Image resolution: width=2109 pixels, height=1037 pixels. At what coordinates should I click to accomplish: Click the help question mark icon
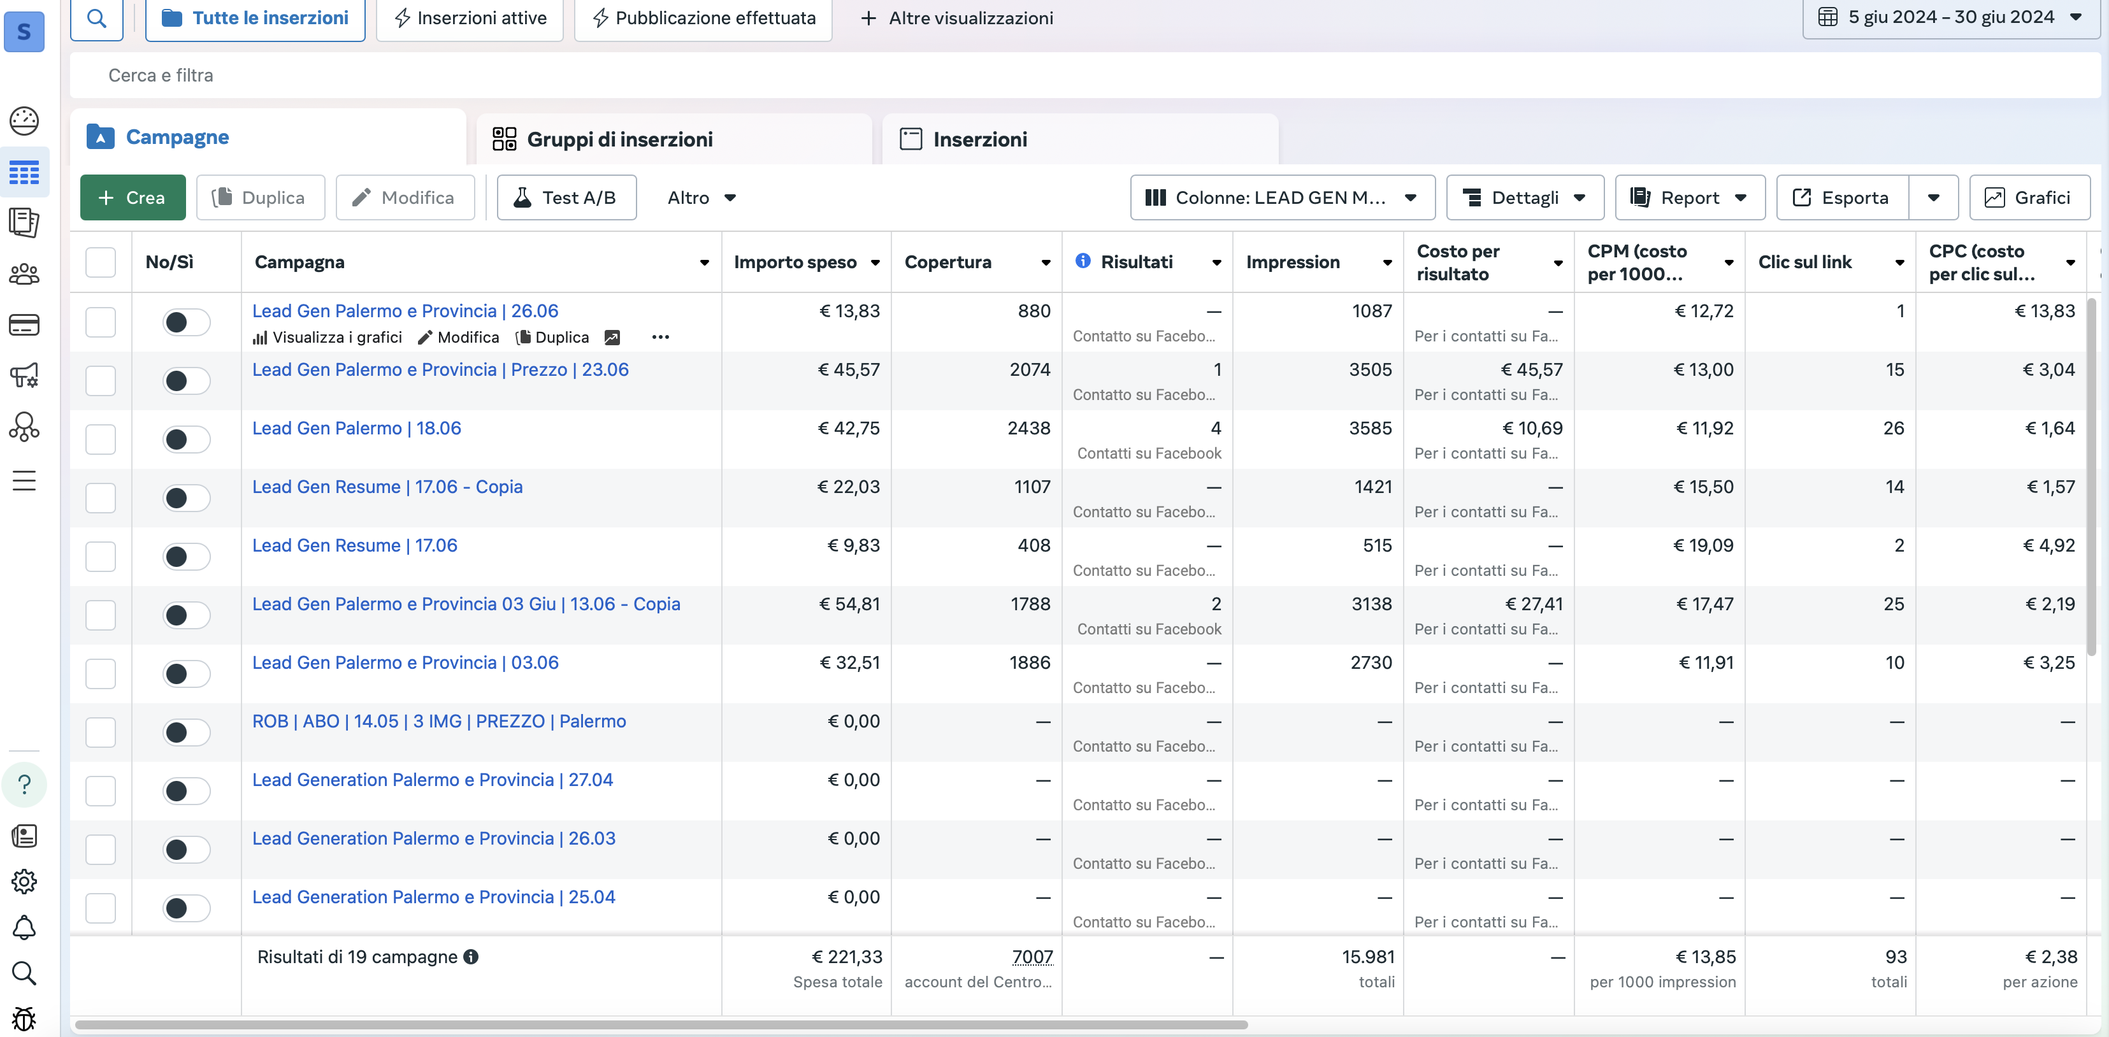pyautogui.click(x=24, y=784)
